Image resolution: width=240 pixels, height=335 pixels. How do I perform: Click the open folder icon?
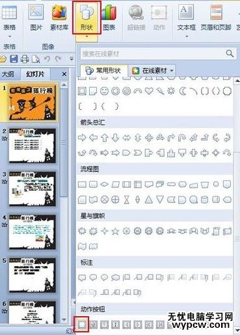point(3,59)
